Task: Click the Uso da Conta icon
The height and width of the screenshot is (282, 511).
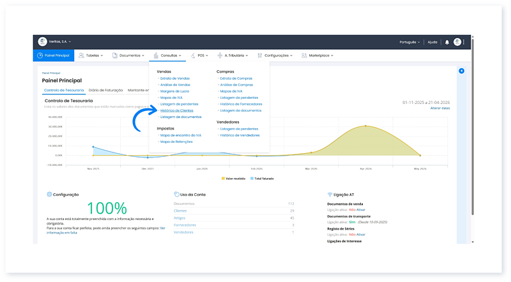Action: pos(176,194)
